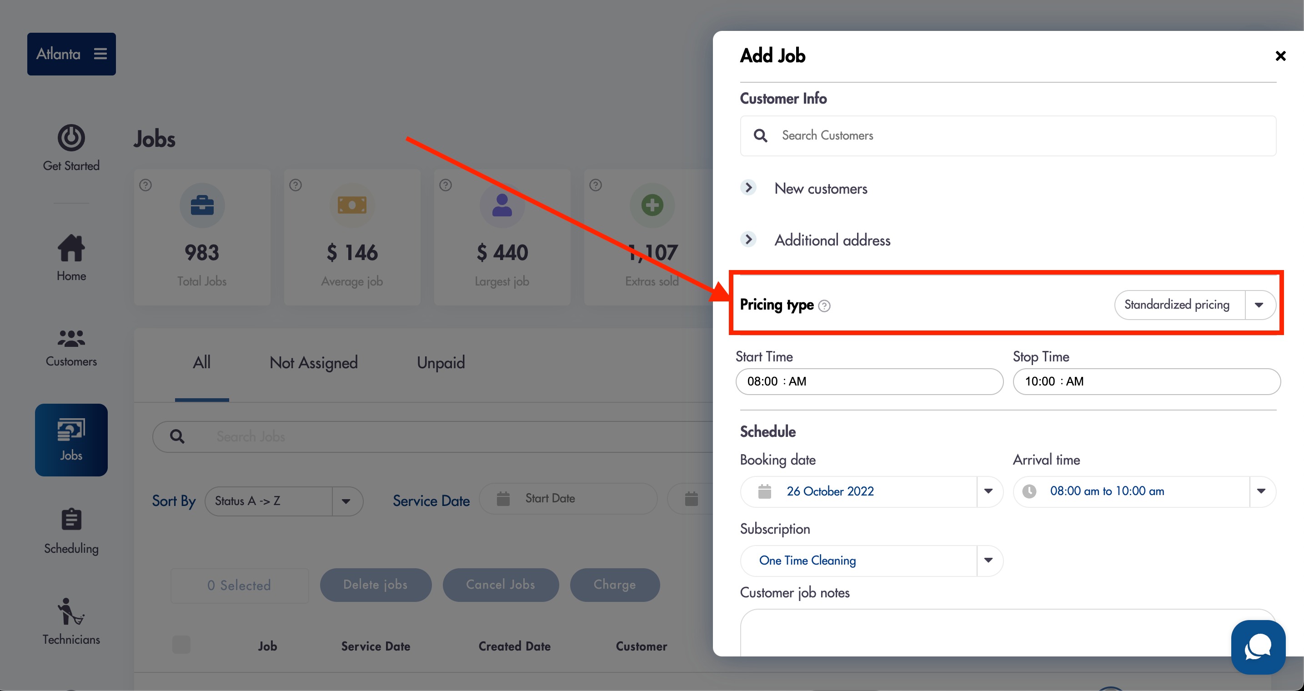
Task: Open the Arrival time dropdown arrow
Action: pos(1261,491)
